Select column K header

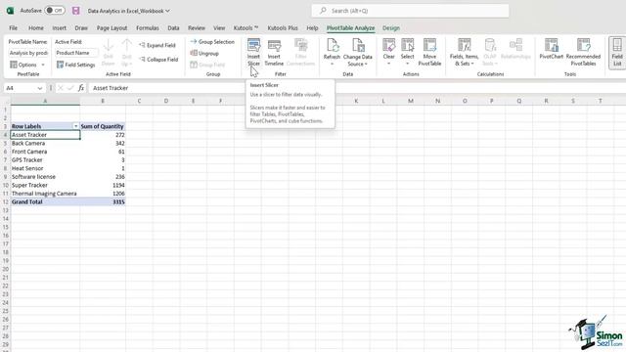coord(356,101)
